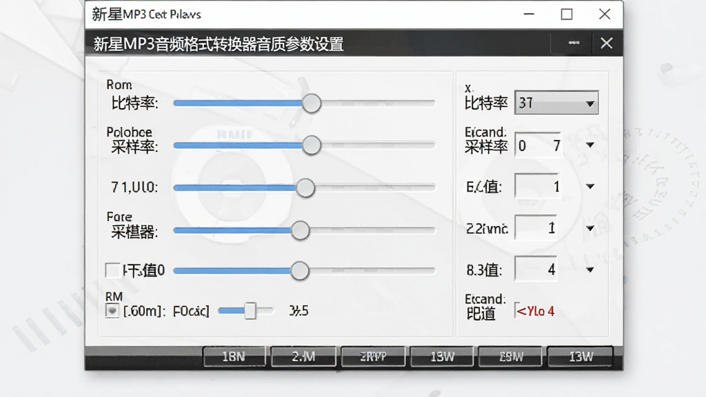Image resolution: width=706 pixels, height=397 pixels.
Task: Adjust the 比特率 bitrate slider handle
Action: point(311,103)
